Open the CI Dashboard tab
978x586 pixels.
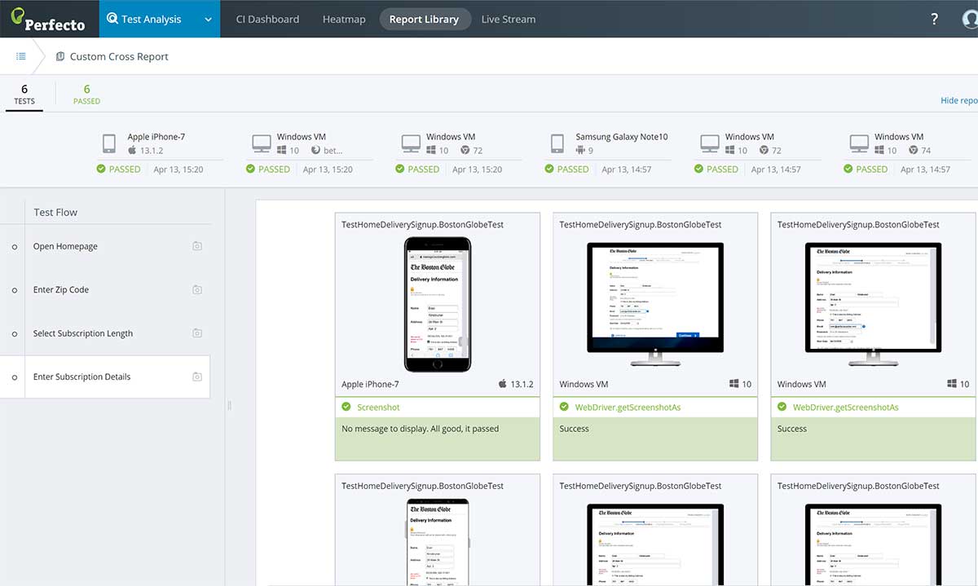pos(267,19)
